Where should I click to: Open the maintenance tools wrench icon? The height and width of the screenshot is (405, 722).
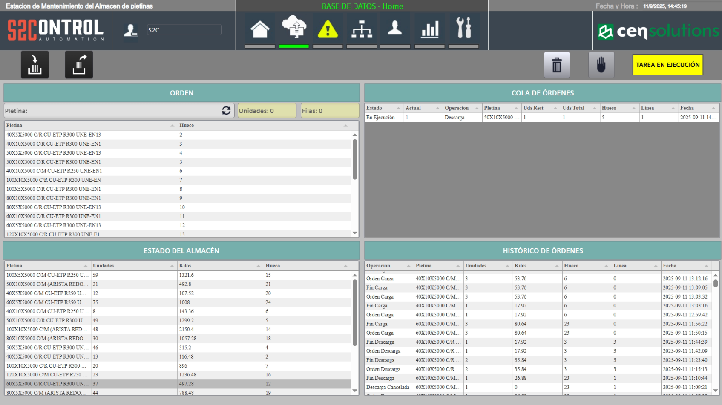463,29
